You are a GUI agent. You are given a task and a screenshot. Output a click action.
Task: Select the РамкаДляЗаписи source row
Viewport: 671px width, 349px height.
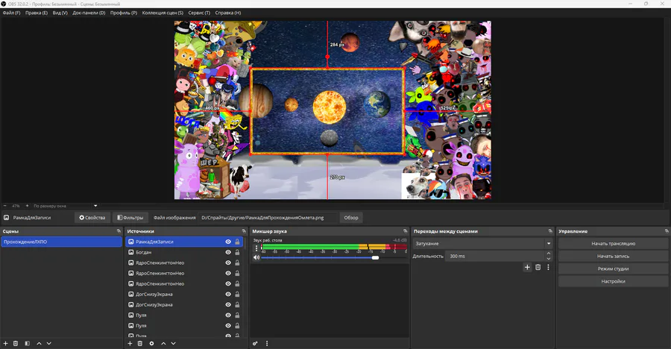184,242
